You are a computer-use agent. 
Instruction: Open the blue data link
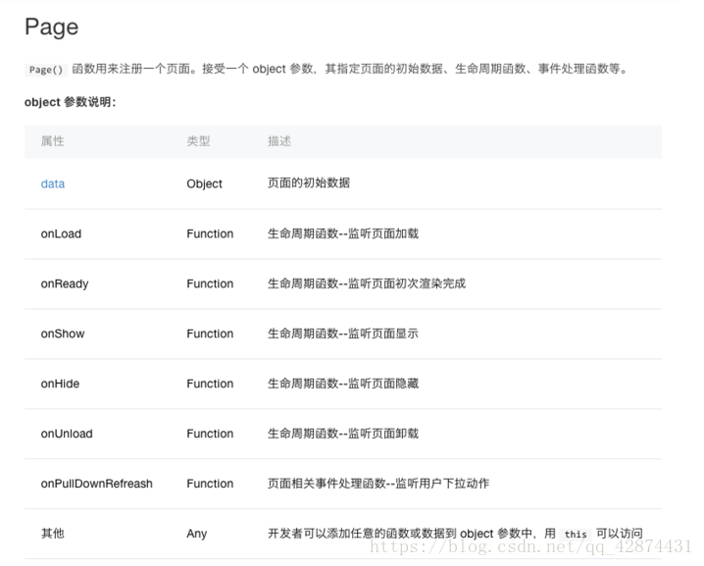click(x=53, y=183)
